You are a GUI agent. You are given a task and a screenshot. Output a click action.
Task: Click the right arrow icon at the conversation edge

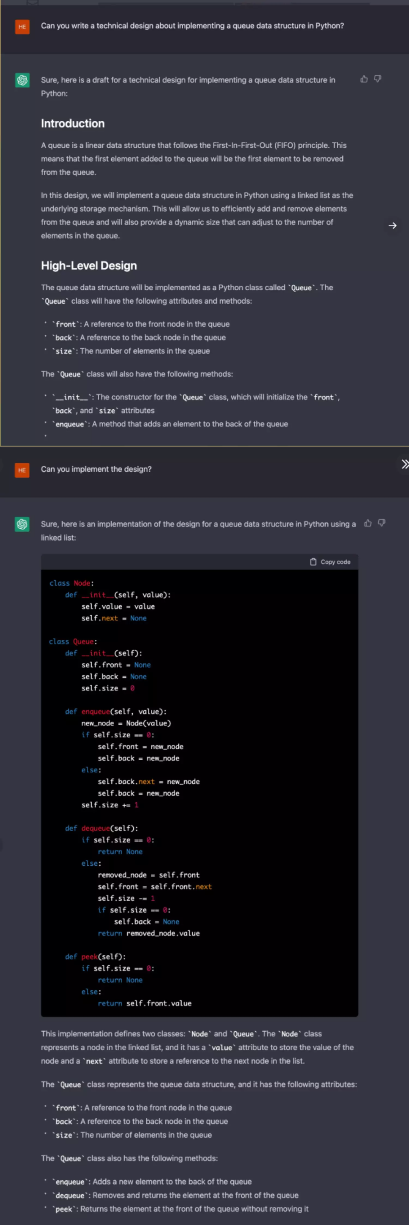[392, 226]
